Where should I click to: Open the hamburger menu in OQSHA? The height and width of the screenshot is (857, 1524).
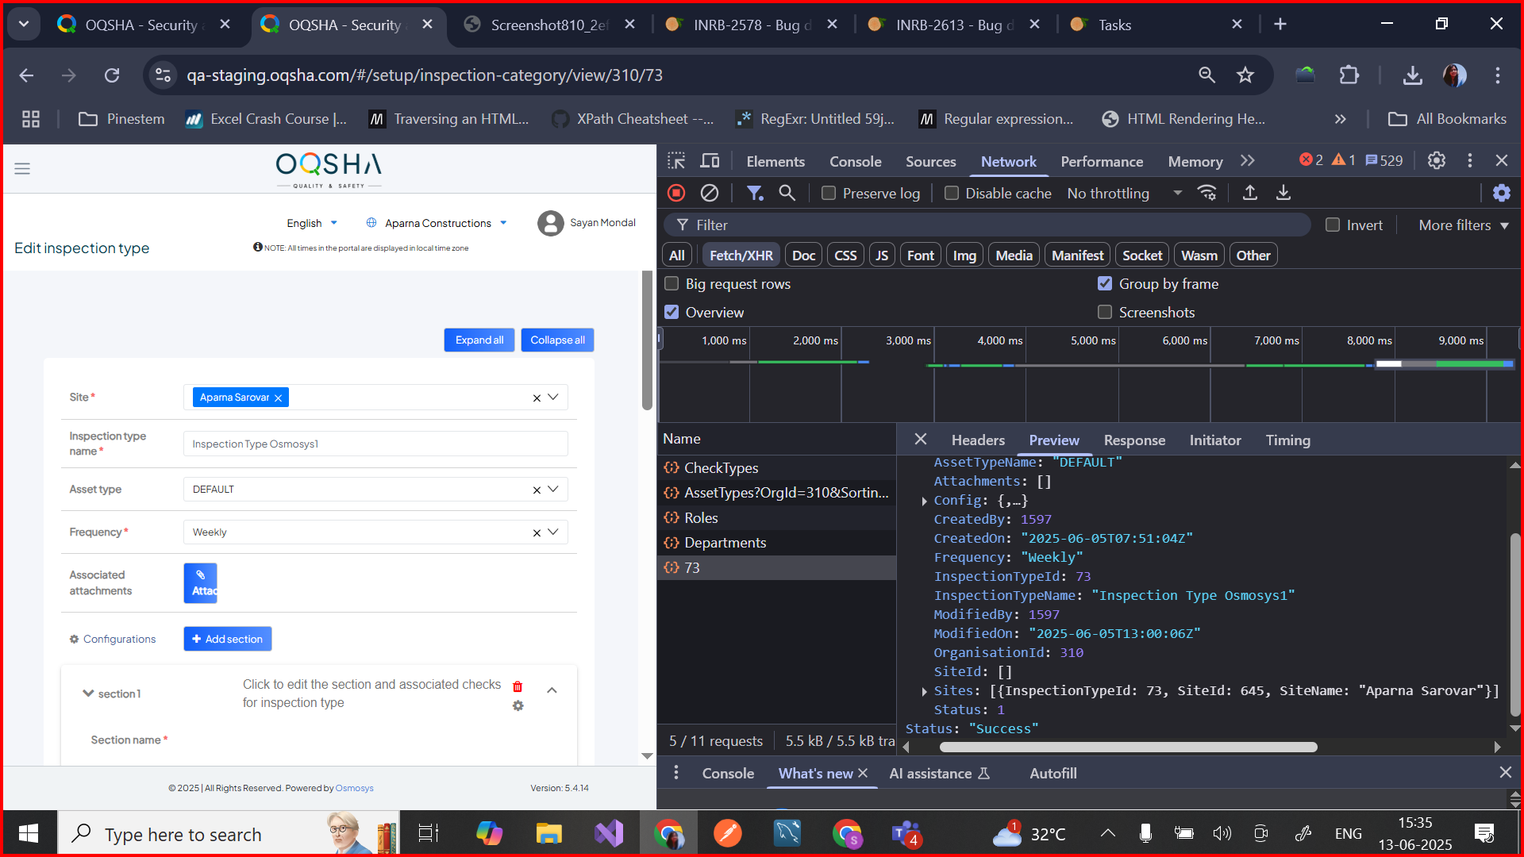(22, 168)
